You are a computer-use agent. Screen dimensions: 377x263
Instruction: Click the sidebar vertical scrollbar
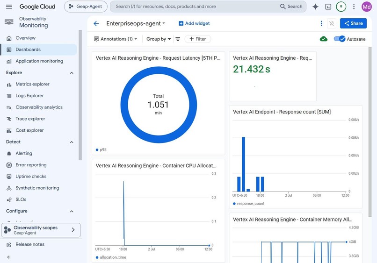click(x=80, y=95)
